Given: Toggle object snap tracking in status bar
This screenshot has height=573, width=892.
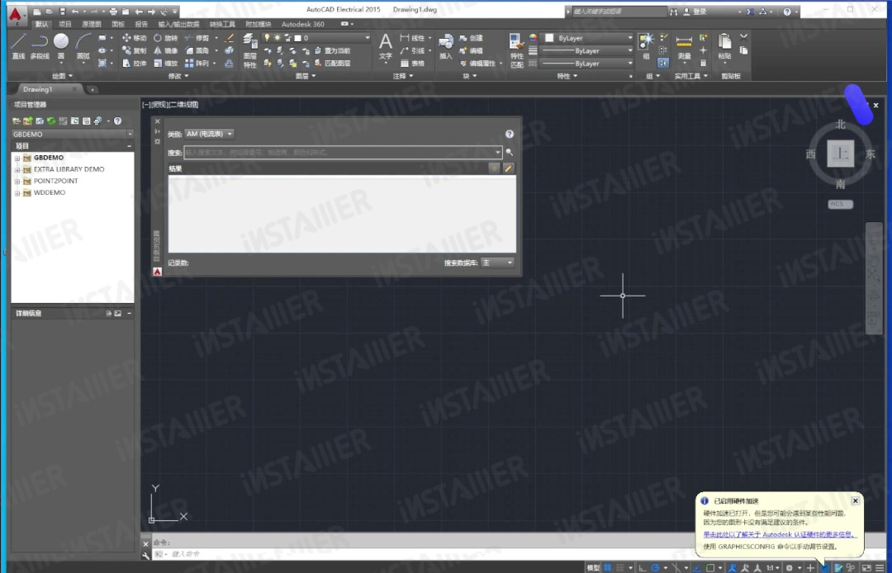Looking at the screenshot, I should pos(697,568).
